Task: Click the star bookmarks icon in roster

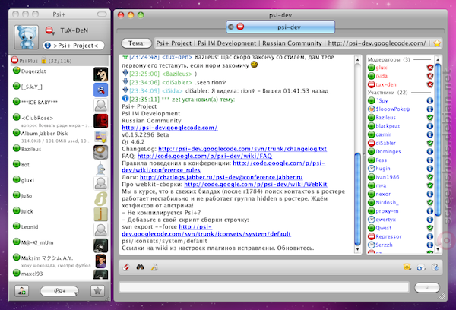Action: pos(97,291)
